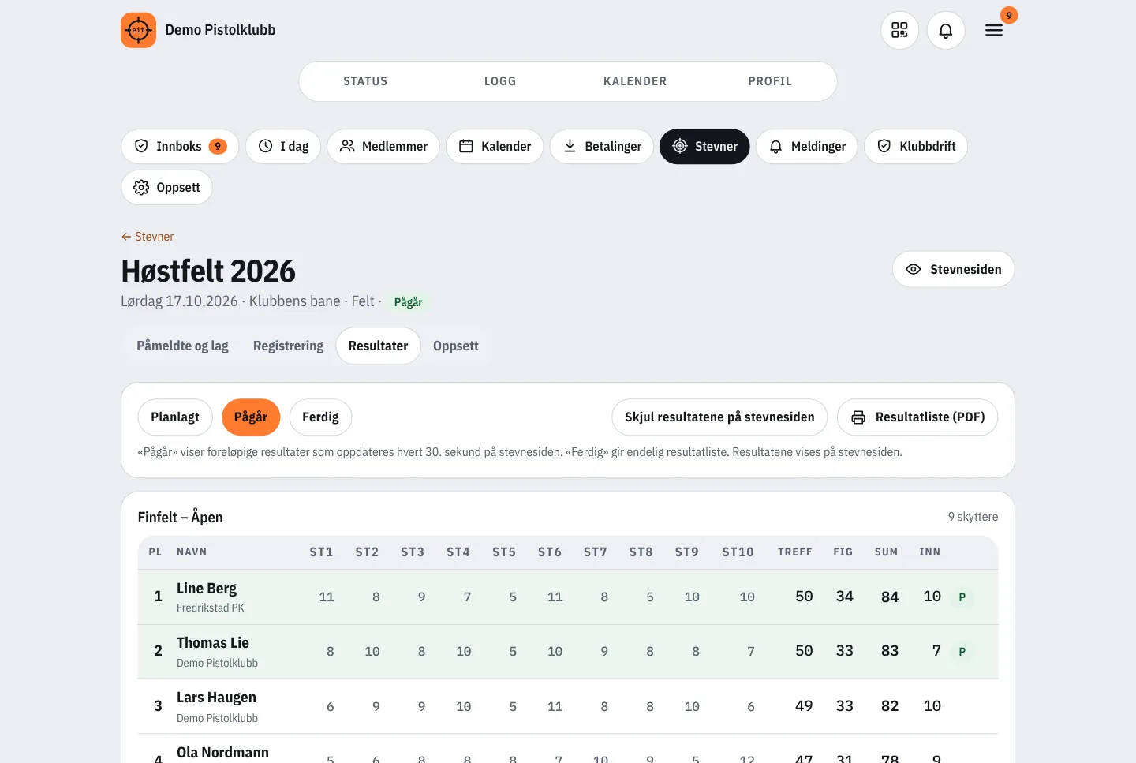Image resolution: width=1136 pixels, height=763 pixels.
Task: Open the event Oppsett tab
Action: (x=456, y=346)
